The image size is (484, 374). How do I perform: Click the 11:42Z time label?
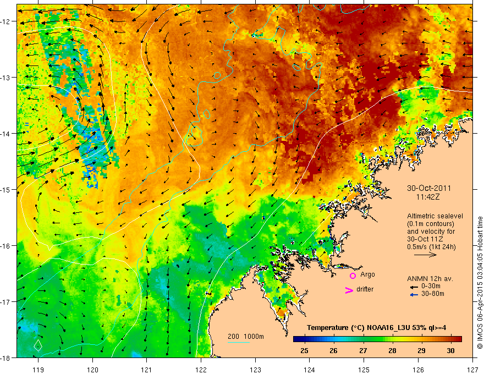pyautogui.click(x=428, y=197)
